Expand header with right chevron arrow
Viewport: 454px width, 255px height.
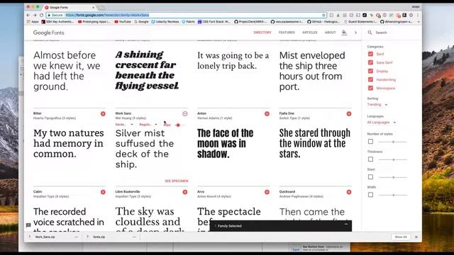(x=355, y=33)
